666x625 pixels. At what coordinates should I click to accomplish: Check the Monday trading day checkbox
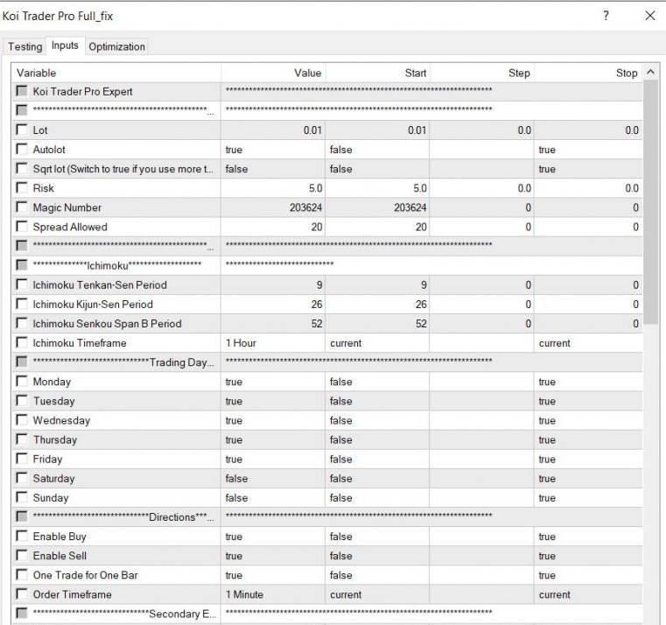coord(22,382)
